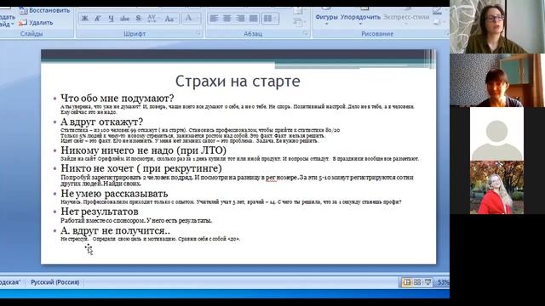Image resolution: width=545 pixels, height=306 pixels.
Task: Open Экспресс-стили quick styles
Action: click(406, 17)
